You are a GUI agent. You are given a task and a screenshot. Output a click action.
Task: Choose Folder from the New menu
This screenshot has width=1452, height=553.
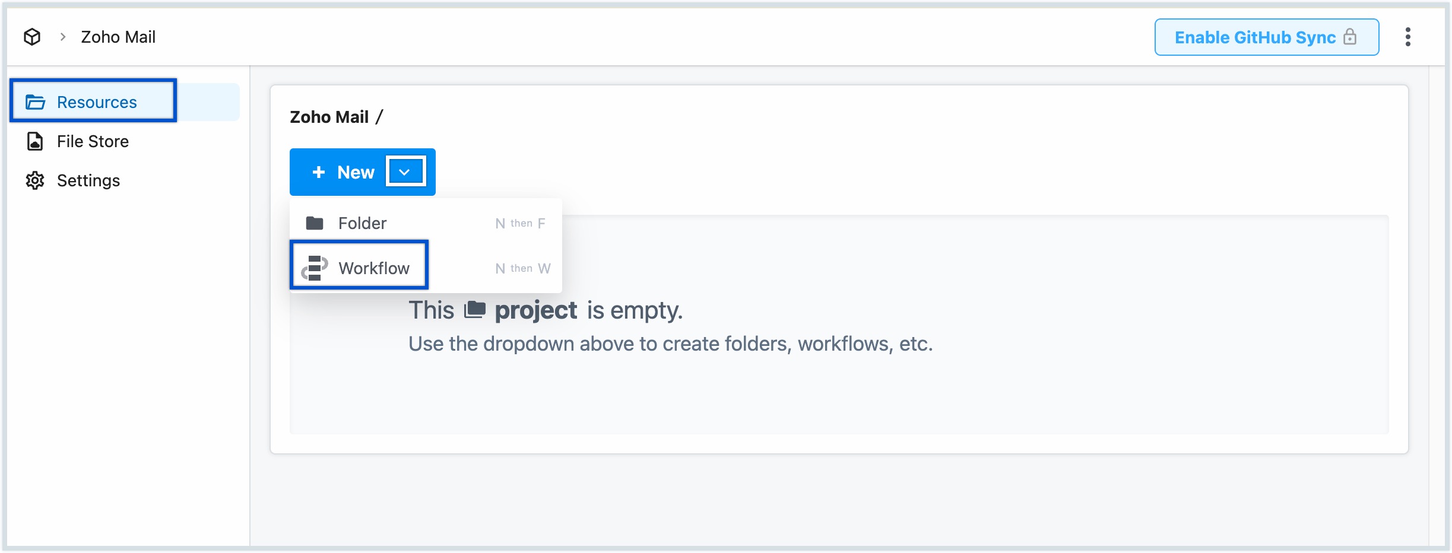pos(362,223)
